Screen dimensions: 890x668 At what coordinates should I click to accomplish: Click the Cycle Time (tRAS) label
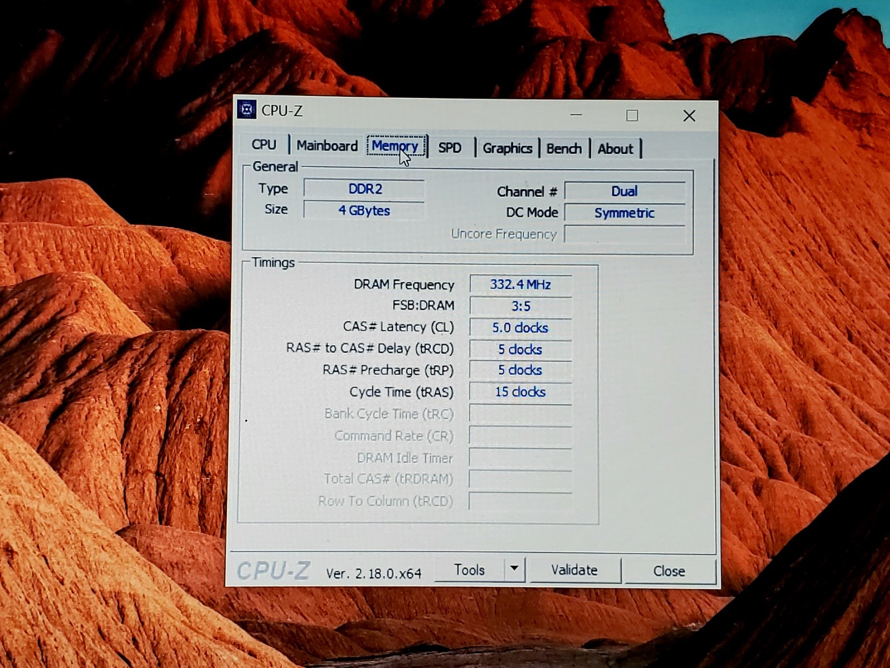click(402, 392)
